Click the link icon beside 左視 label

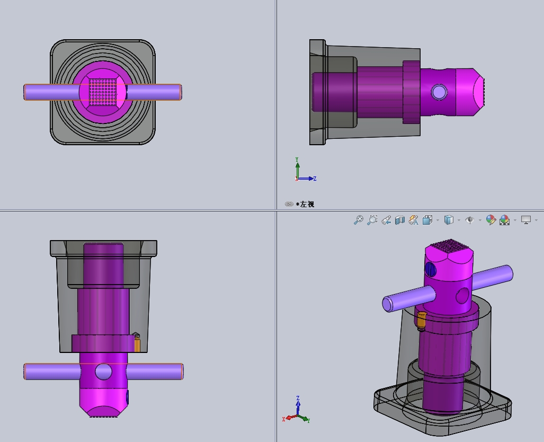(289, 204)
